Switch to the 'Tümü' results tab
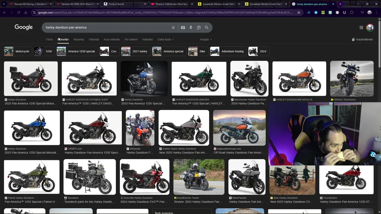The image size is (381, 214). click(x=49, y=40)
